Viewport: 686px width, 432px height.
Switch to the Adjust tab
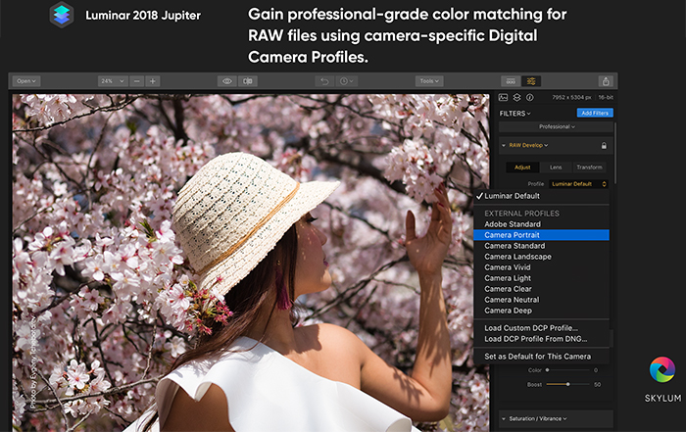[x=522, y=168]
